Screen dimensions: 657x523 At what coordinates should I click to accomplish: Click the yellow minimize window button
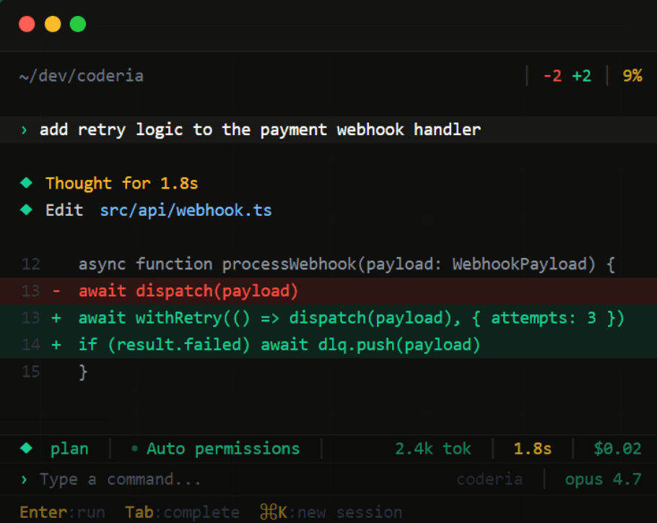53,25
